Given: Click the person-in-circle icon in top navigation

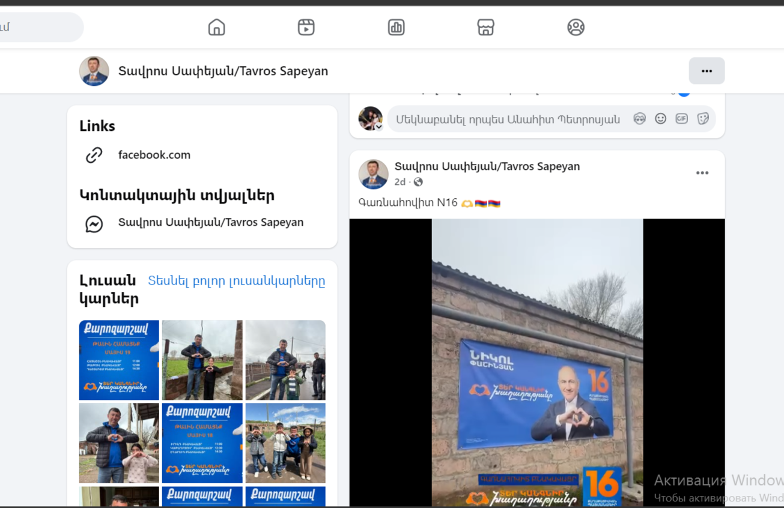Looking at the screenshot, I should tap(576, 27).
